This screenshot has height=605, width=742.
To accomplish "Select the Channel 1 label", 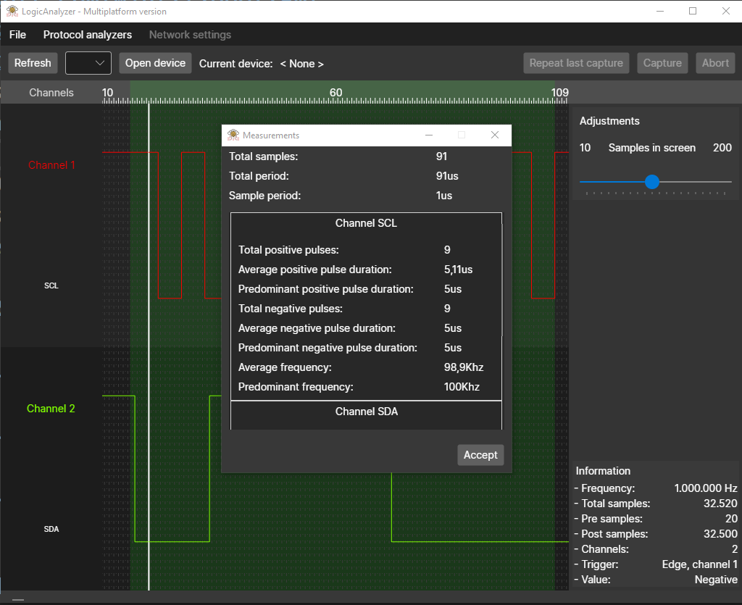I will [x=51, y=165].
